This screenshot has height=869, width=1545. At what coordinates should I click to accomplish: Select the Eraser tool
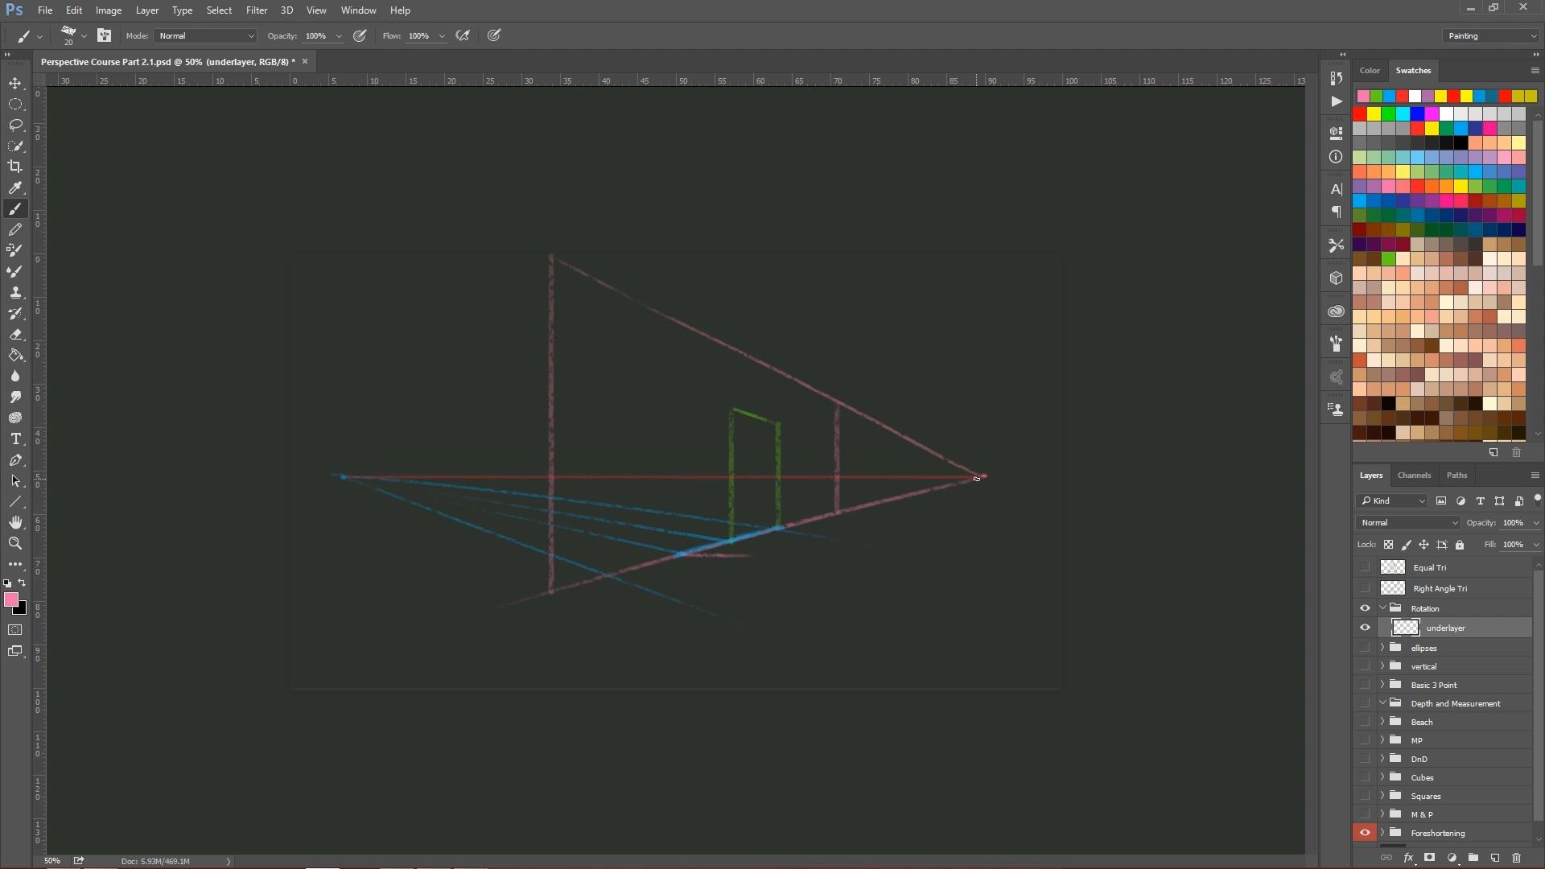[x=14, y=334]
